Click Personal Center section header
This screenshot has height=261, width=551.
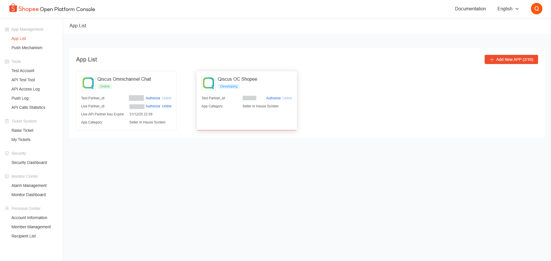pyautogui.click(x=26, y=209)
